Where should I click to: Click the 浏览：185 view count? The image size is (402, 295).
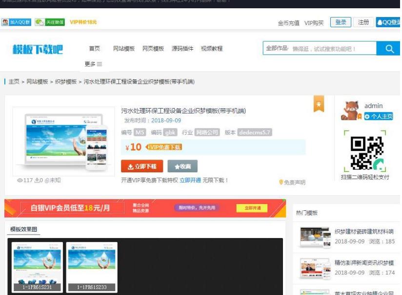point(382,241)
